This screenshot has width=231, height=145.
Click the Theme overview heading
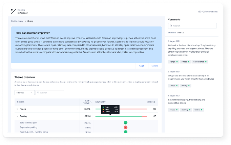(25, 77)
